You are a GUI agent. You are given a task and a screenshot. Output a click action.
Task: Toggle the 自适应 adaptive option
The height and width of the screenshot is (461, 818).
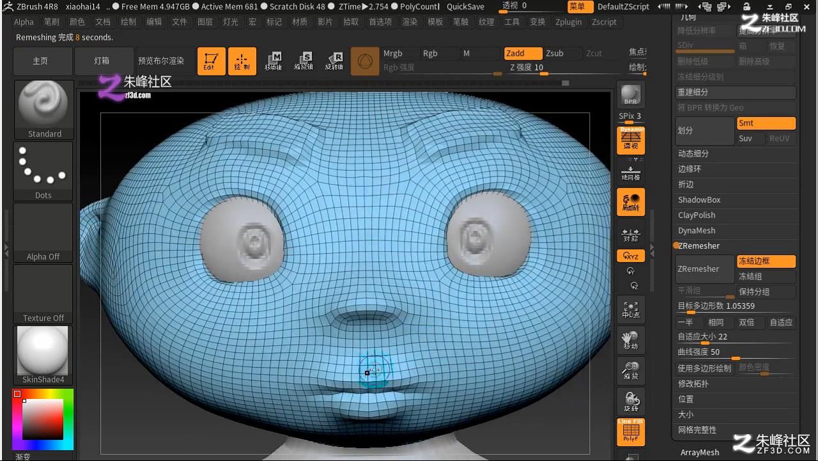781,323
